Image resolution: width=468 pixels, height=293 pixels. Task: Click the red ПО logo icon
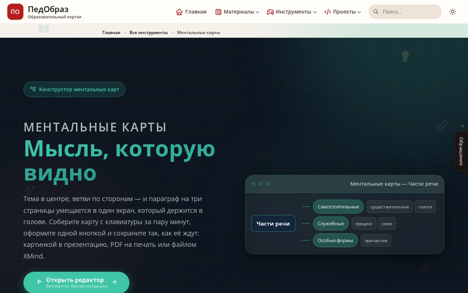[x=15, y=12]
